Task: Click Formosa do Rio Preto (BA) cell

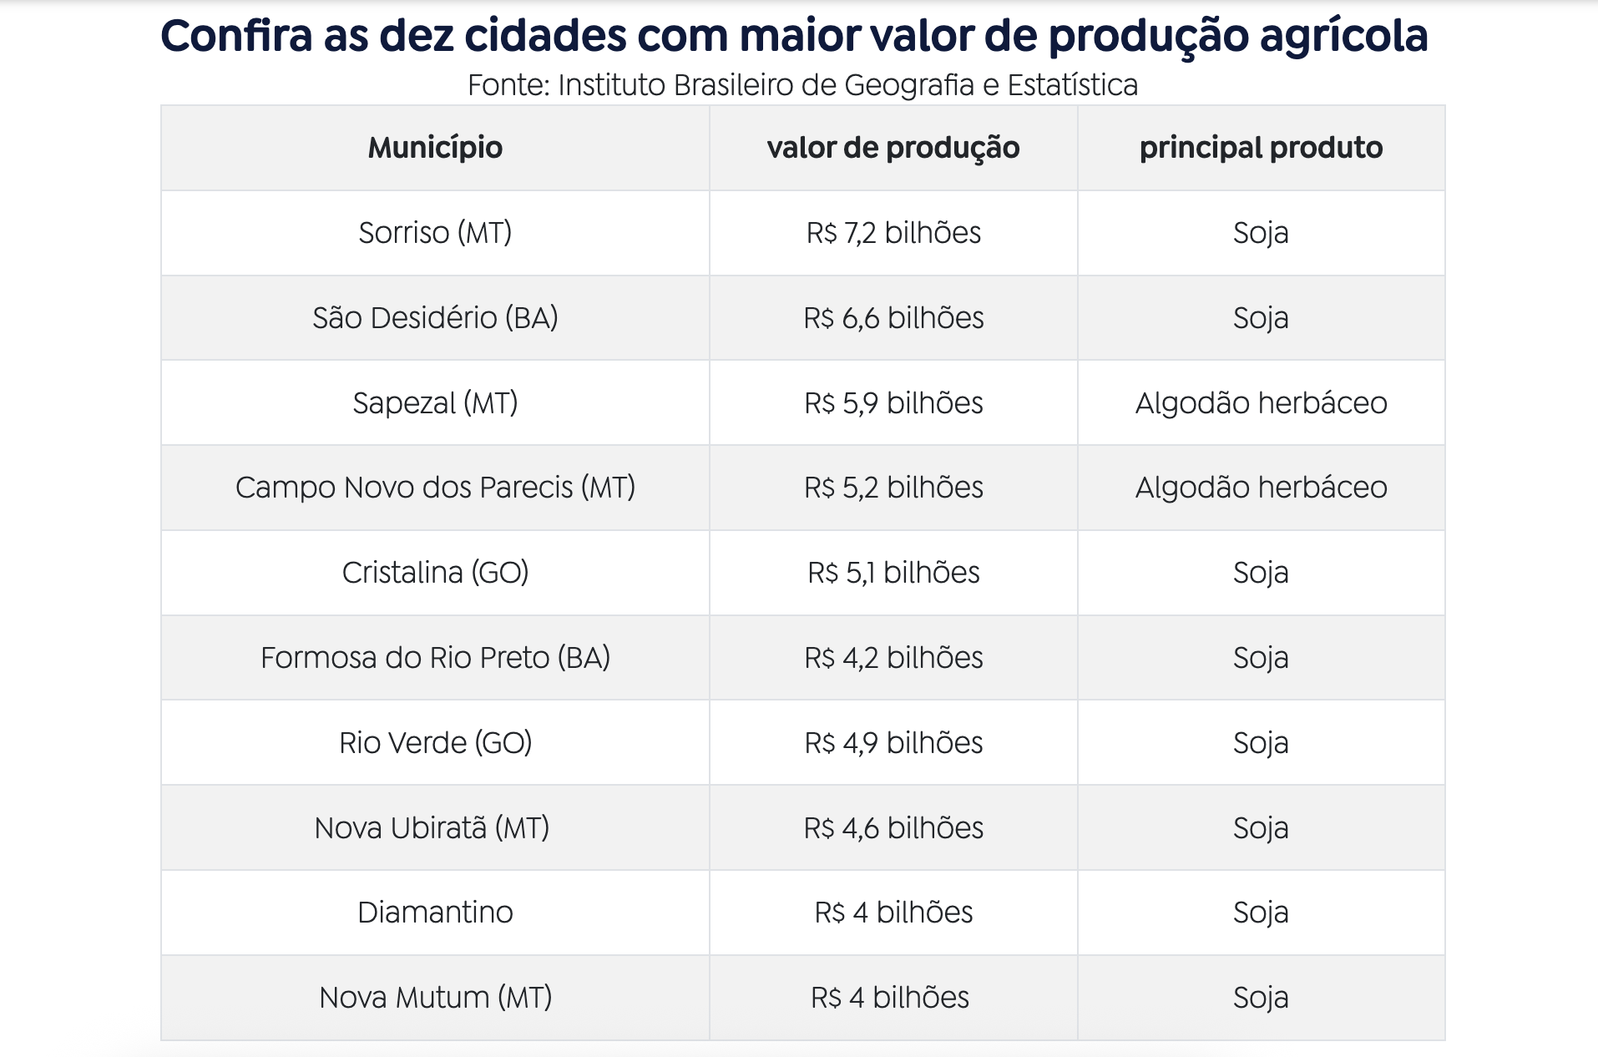Action: click(435, 658)
